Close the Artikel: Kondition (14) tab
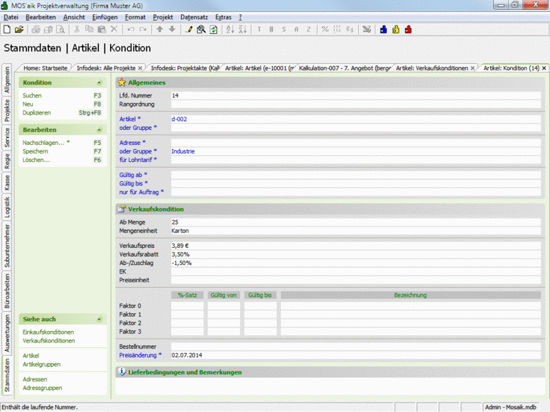This screenshot has width=550, height=412. click(x=544, y=68)
